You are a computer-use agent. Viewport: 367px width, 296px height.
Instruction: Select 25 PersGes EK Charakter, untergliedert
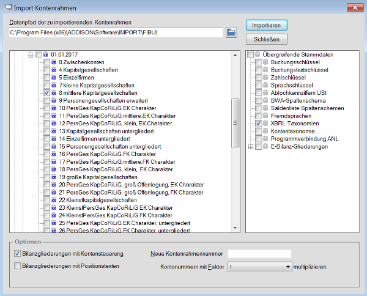click(125, 223)
